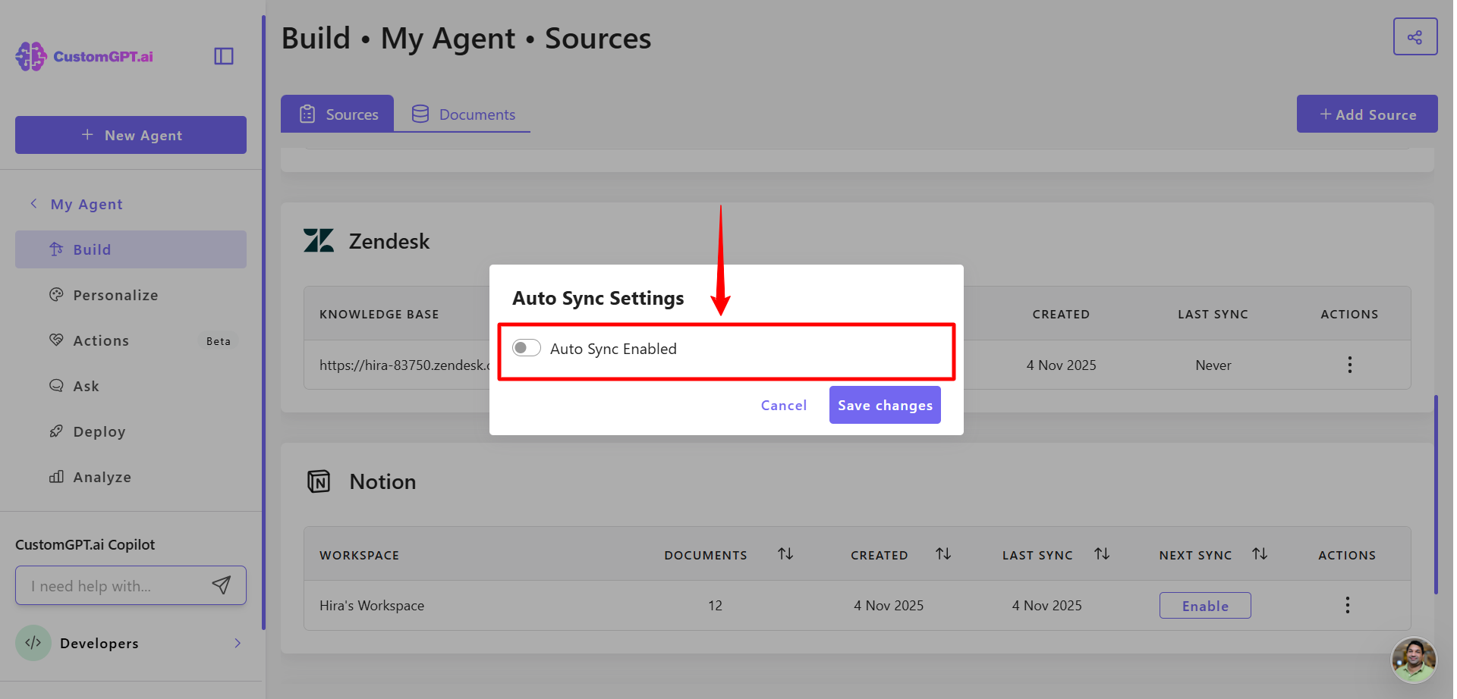The height and width of the screenshot is (699, 1457).
Task: Open the support chat avatar
Action: [1414, 660]
